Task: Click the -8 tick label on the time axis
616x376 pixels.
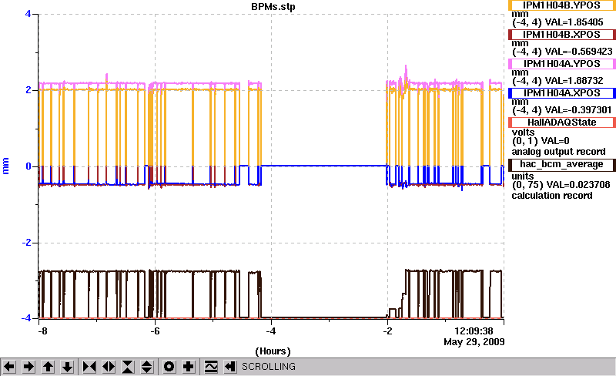Action: click(42, 331)
